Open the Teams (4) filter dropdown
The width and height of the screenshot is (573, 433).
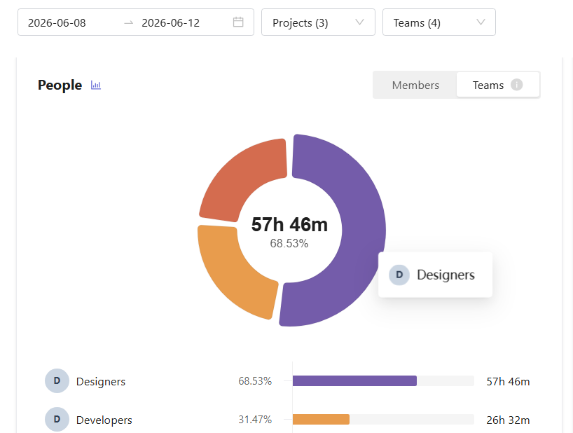[x=439, y=22]
